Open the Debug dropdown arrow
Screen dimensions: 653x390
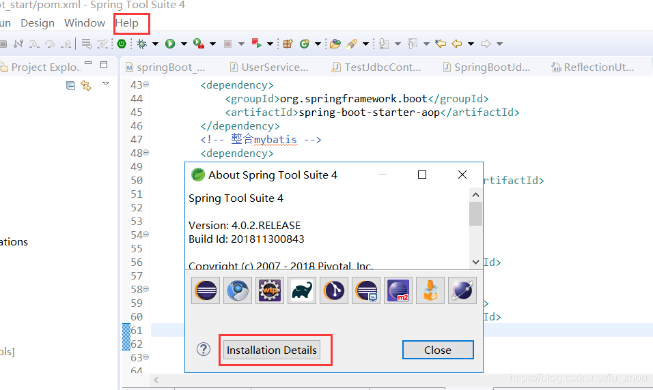point(155,44)
